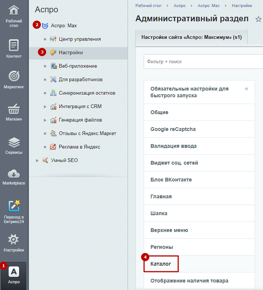This screenshot has width=263, height=290.
Task: Click the Интеграция с CRM chart icon
Action: point(53,107)
